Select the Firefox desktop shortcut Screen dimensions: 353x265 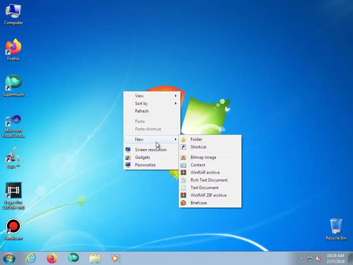(x=13, y=50)
